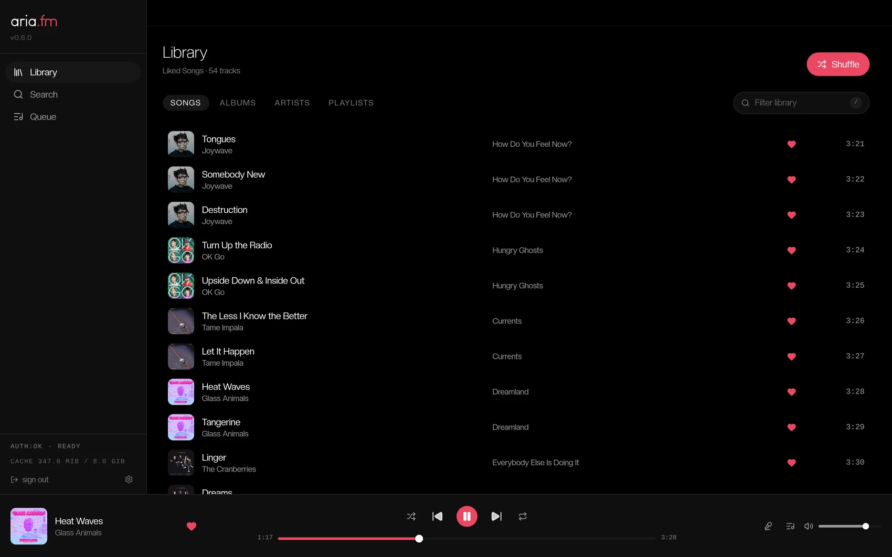Seek on the playback progress bar
The image size is (892, 557).
pyautogui.click(x=467, y=538)
